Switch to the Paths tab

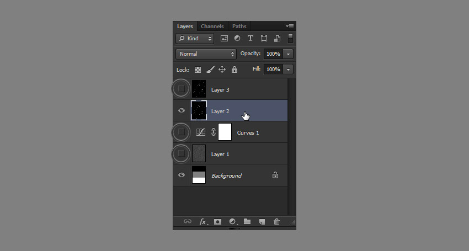click(x=239, y=26)
